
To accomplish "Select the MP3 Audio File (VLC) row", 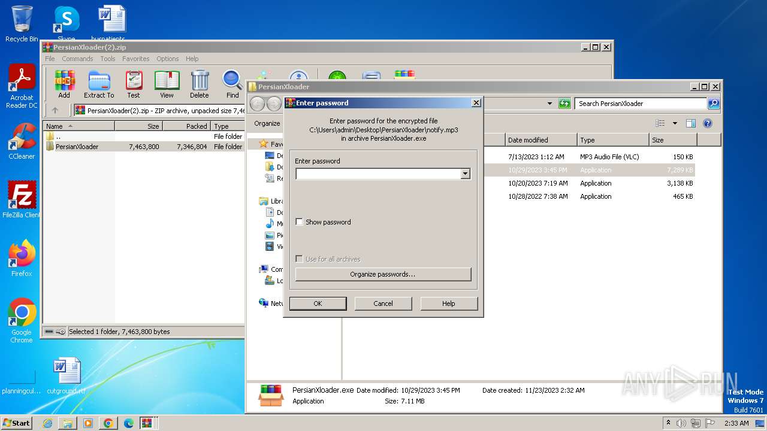I will tap(589, 157).
